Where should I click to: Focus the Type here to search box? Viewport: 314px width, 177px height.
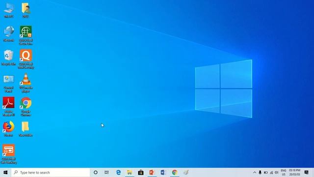(51, 173)
